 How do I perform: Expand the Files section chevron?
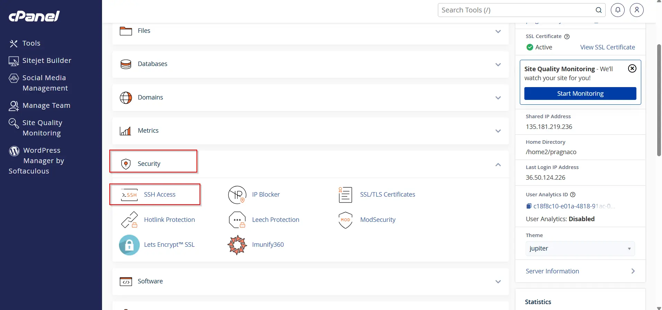498,31
